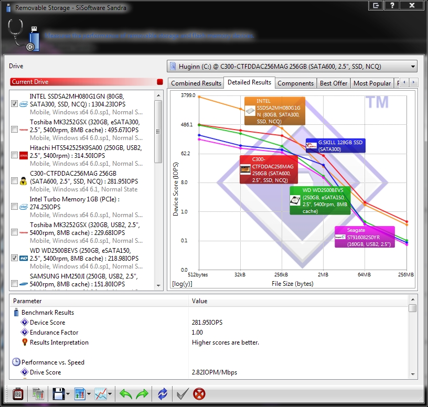The width and height of the screenshot is (428, 407).
Task: Click the bar chart type icon
Action: point(80,394)
